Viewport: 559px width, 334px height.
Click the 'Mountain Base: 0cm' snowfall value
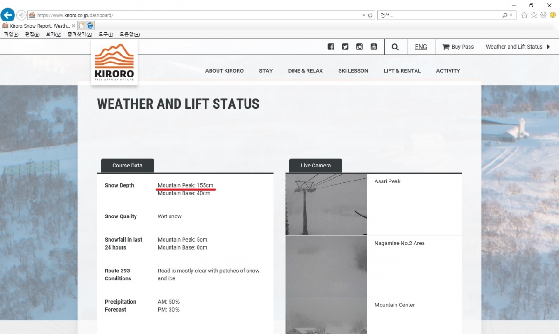pos(183,248)
